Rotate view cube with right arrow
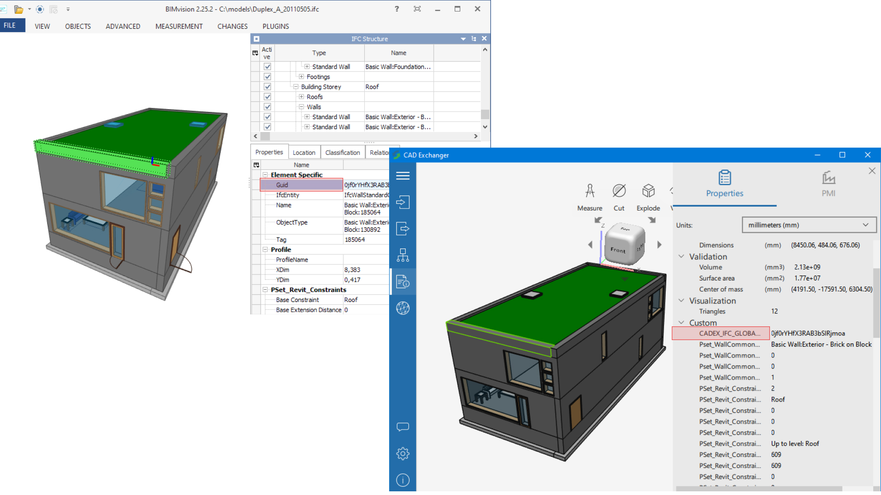 [x=659, y=245]
